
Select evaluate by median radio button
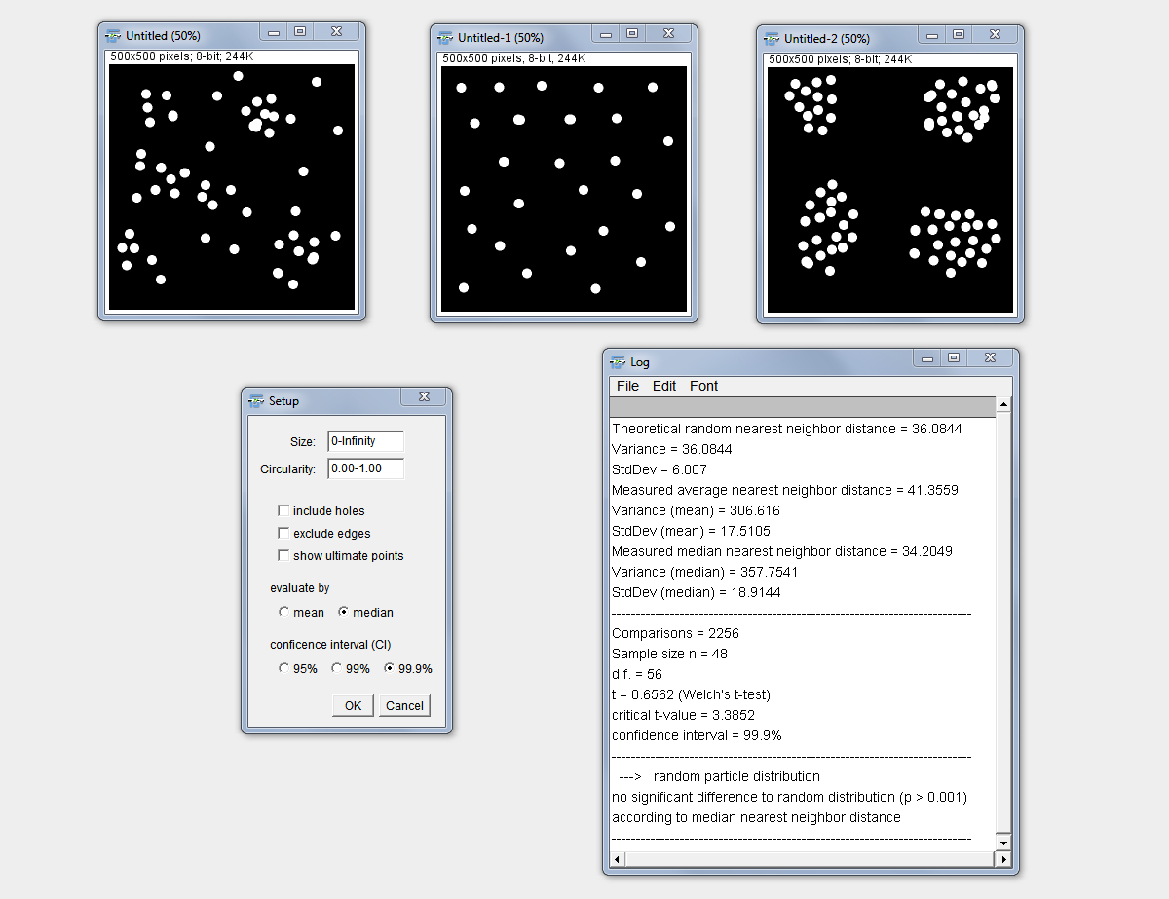click(343, 612)
